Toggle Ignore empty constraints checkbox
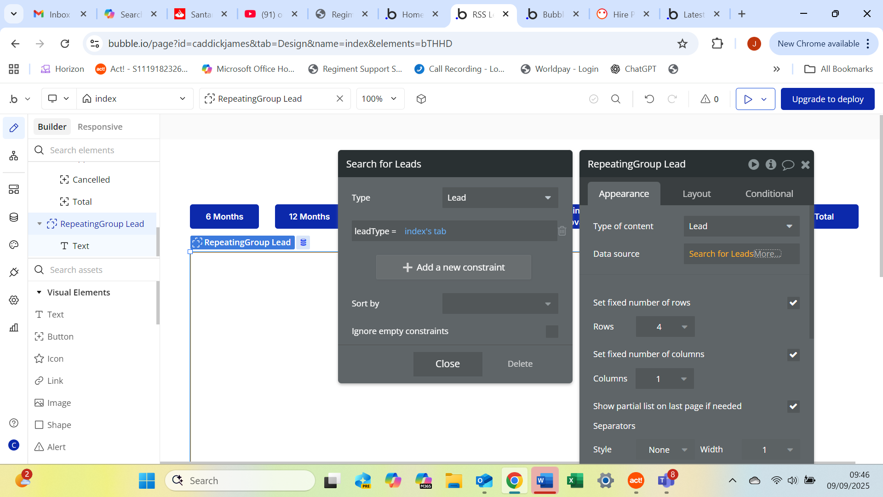883x497 pixels. [x=552, y=331]
